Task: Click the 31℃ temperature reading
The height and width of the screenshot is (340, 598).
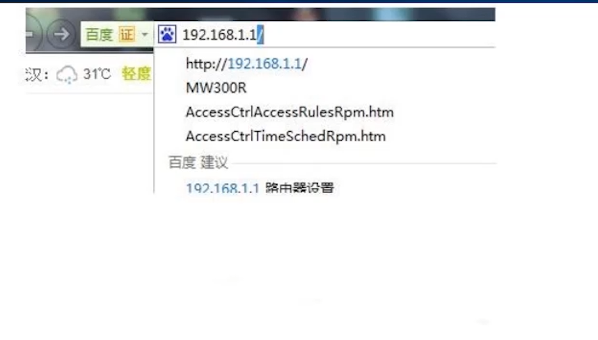Action: (97, 74)
